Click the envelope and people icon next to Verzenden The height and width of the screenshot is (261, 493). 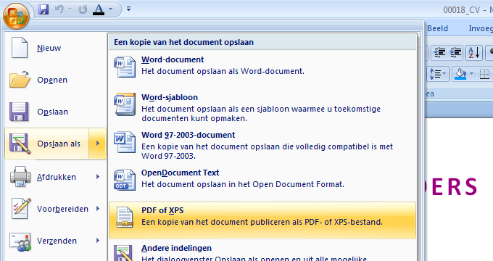[x=20, y=242]
